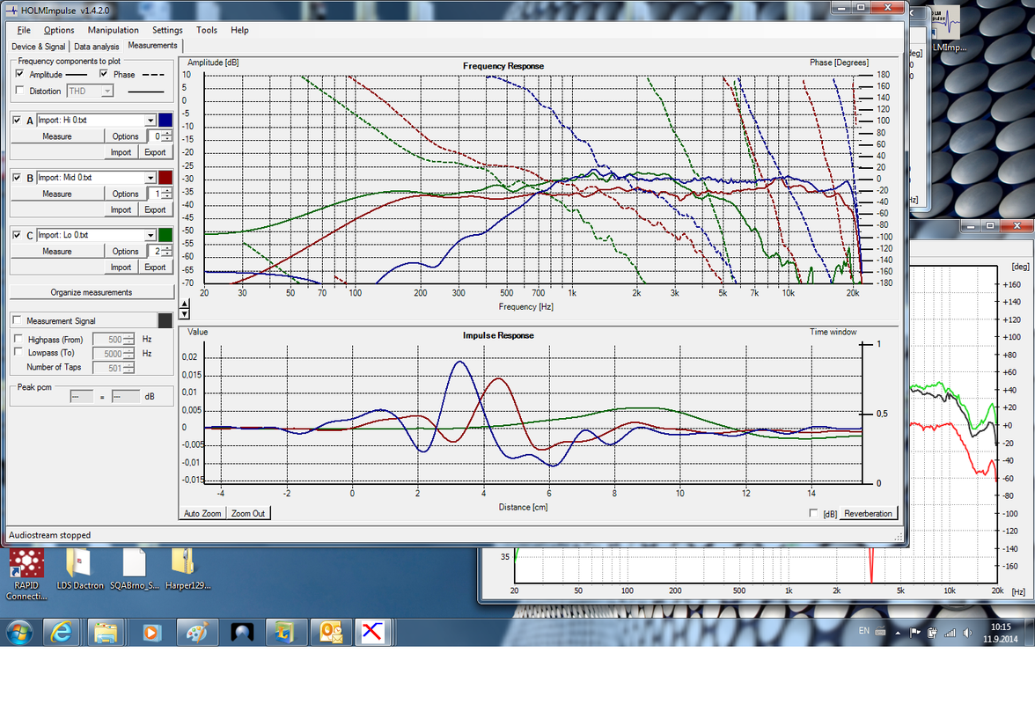Viewport: 1035px width, 704px height.
Task: Open network signal icon in system tray
Action: 950,633
